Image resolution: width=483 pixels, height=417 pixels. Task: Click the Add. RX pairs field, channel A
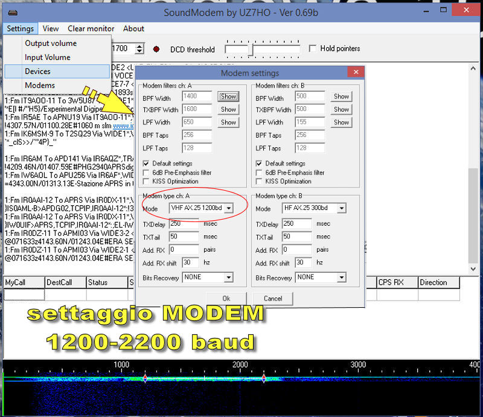(x=184, y=249)
